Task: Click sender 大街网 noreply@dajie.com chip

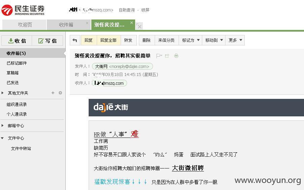Action: (x=122, y=66)
